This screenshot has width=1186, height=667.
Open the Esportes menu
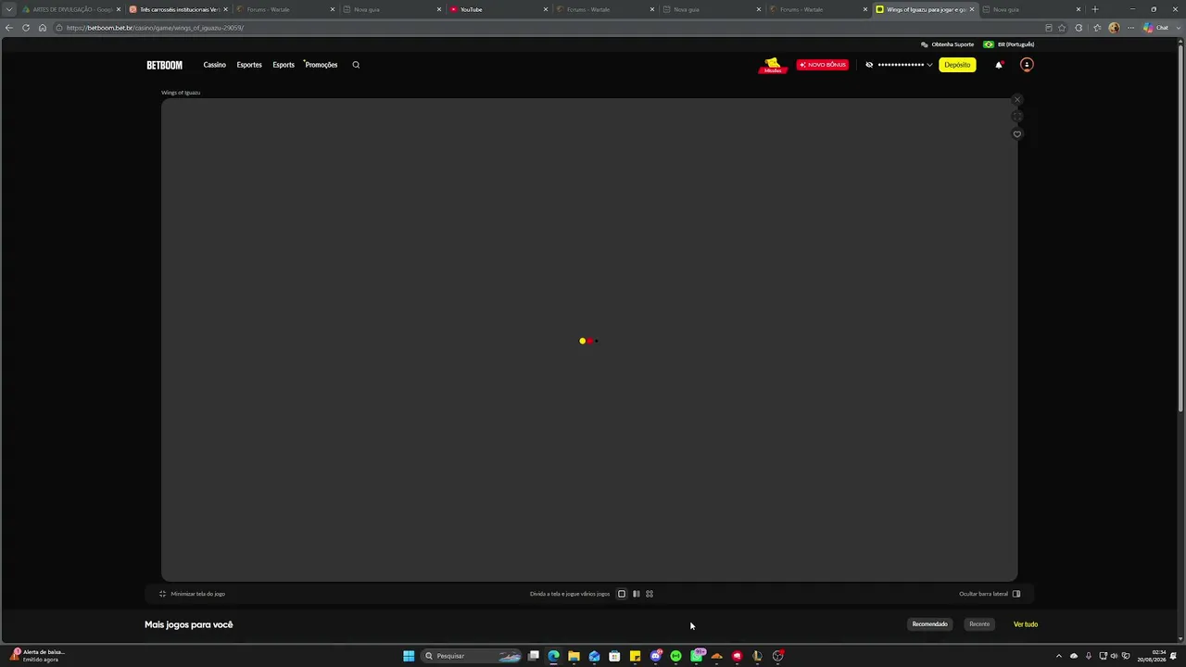249,65
